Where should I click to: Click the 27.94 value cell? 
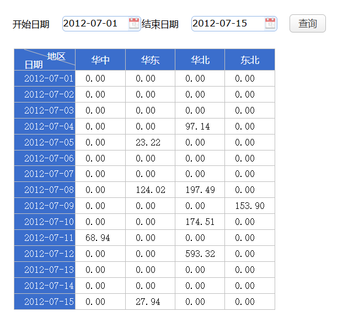[150, 302]
